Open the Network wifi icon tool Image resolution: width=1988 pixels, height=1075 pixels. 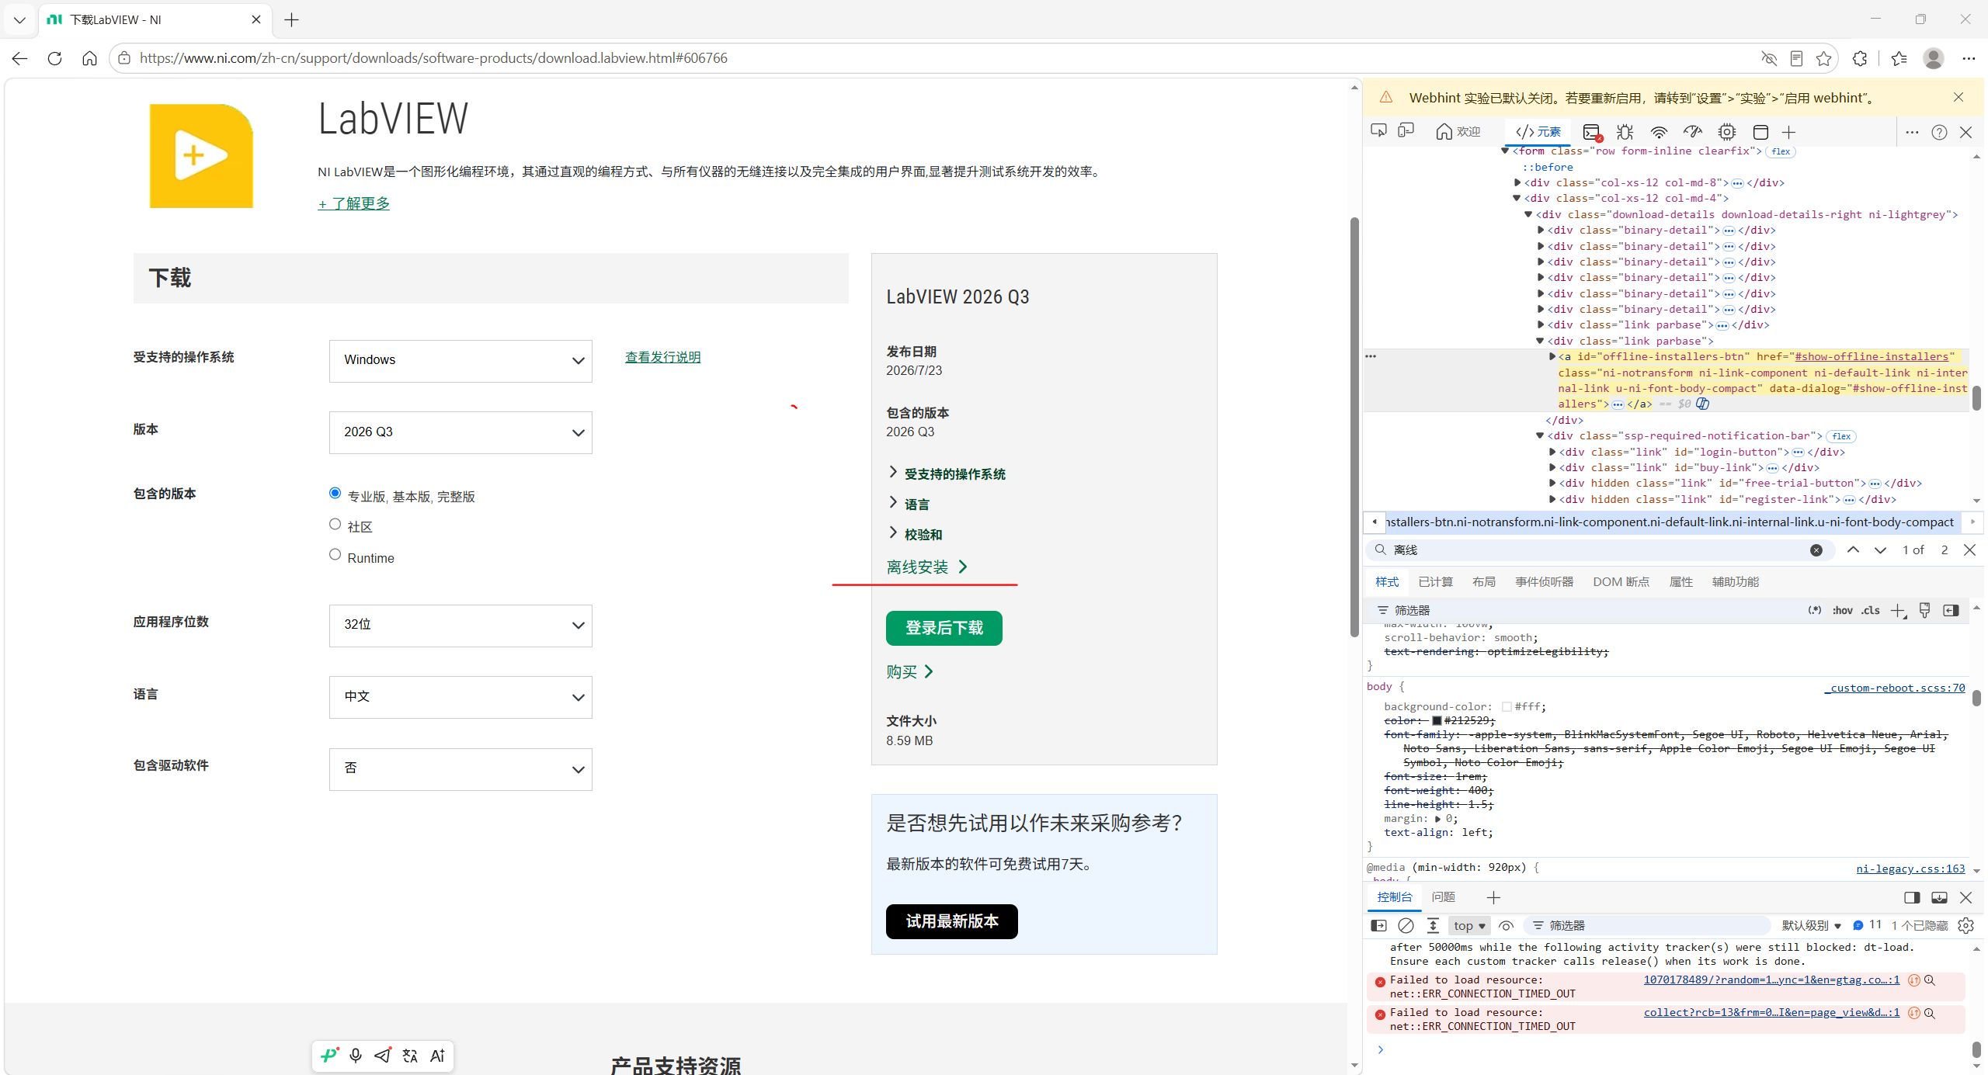coord(1660,132)
